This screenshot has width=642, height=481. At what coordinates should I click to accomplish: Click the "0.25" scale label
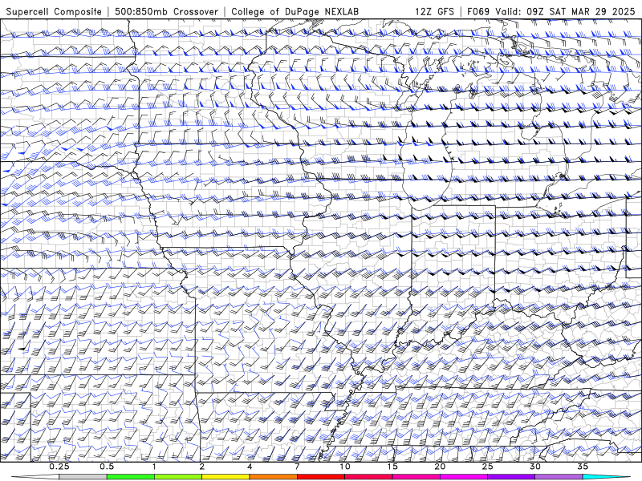pyautogui.click(x=59, y=467)
